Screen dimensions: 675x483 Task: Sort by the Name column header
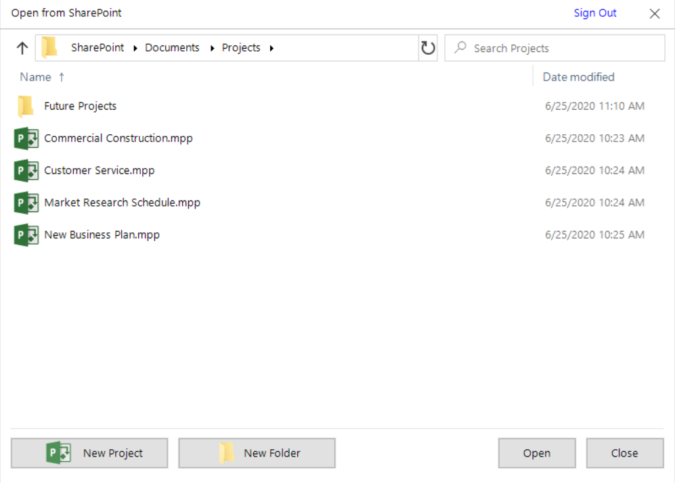[x=35, y=77]
